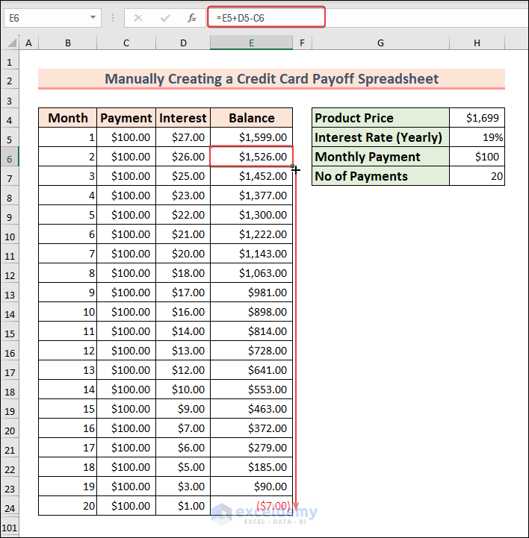Select column A header
Viewport: 529px width, 538px height.
pos(28,43)
